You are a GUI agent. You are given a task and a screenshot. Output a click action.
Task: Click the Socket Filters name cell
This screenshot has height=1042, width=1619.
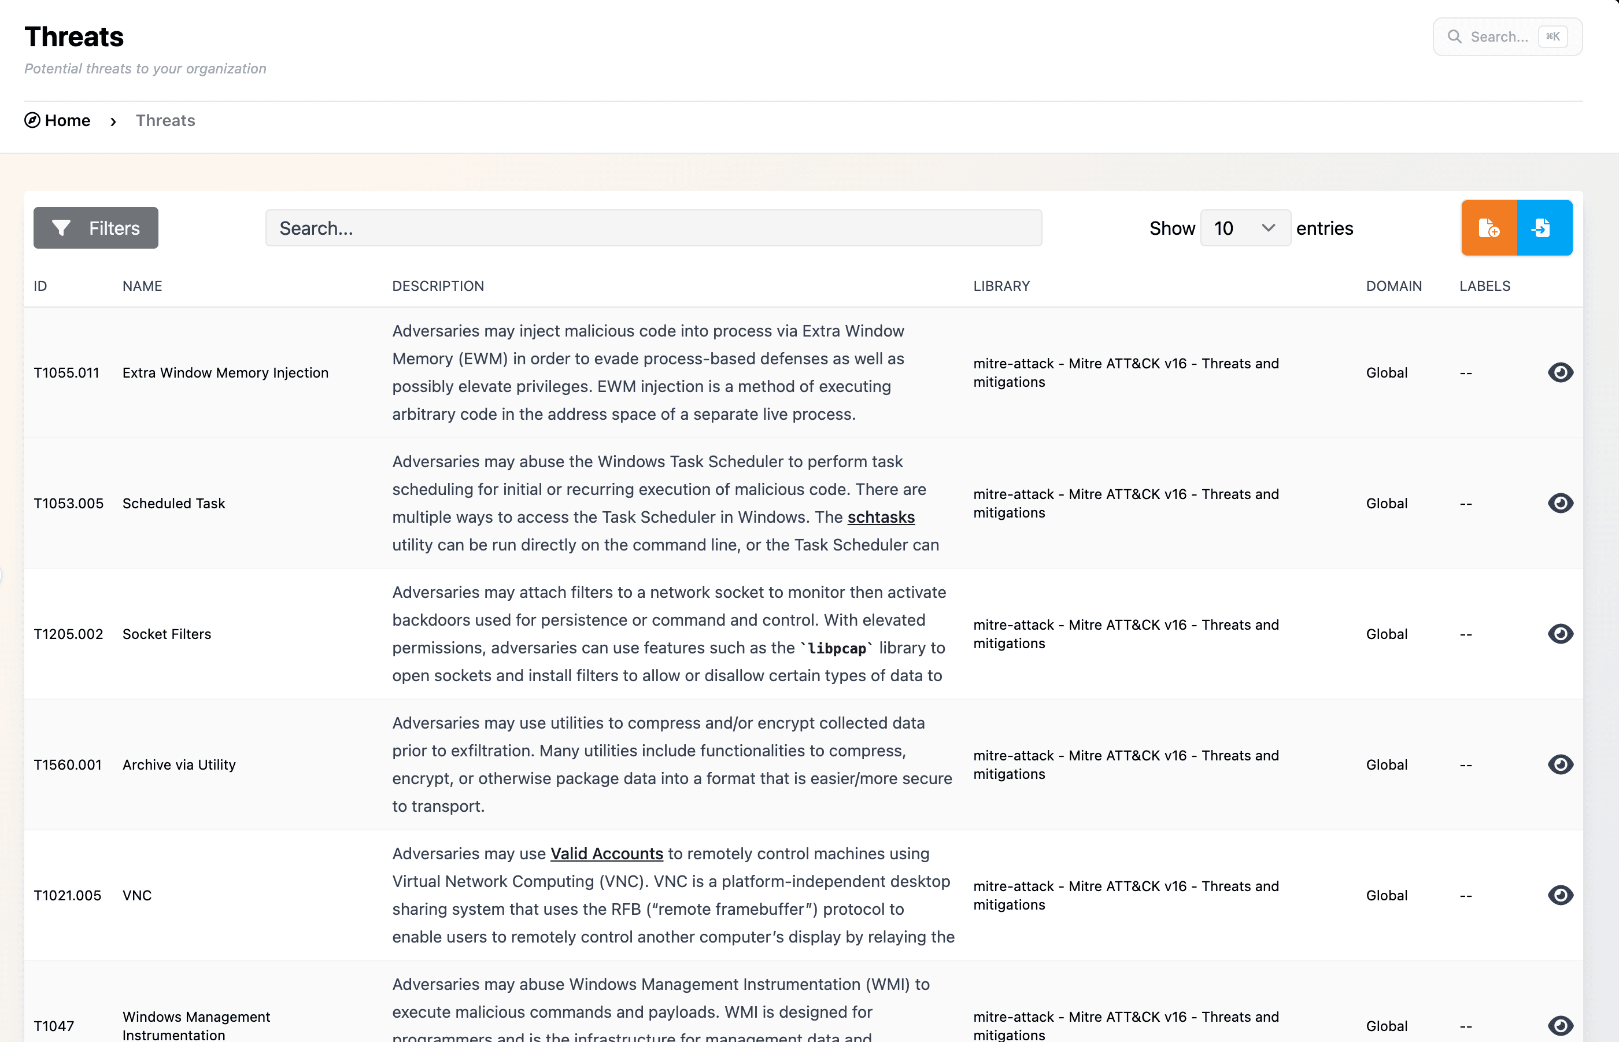167,634
